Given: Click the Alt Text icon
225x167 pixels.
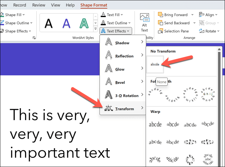Looking at the screenshot, I should pos(144,18).
